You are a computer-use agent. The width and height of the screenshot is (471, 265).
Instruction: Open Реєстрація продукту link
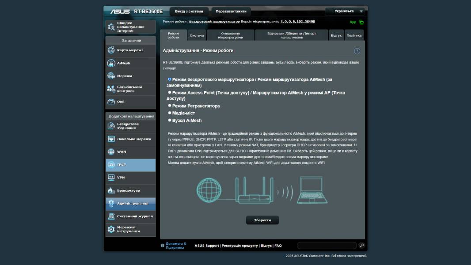240,246
